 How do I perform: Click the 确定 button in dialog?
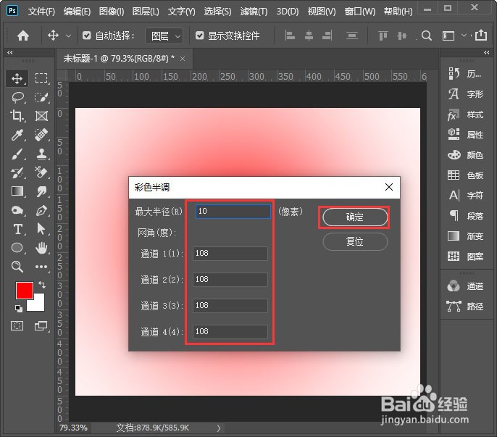355,217
